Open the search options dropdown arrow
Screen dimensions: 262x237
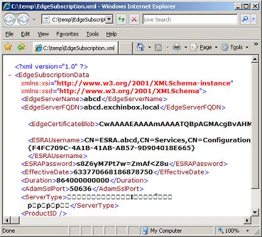click(253, 20)
